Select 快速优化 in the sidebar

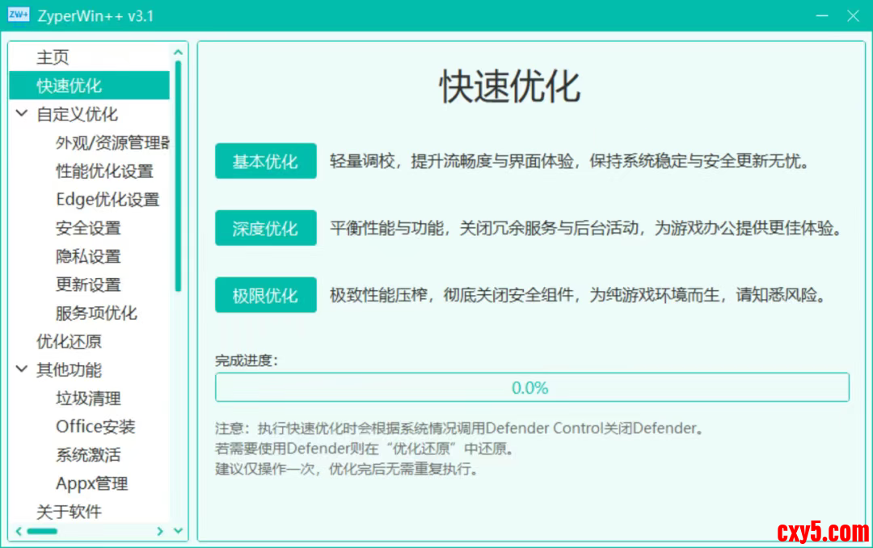click(x=70, y=86)
